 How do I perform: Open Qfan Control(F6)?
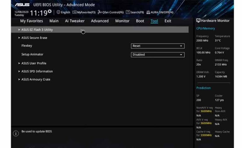[x=111, y=12]
